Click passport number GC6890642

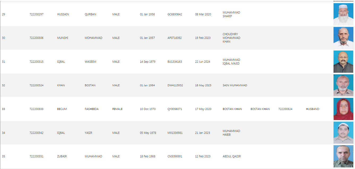tap(175, 14)
